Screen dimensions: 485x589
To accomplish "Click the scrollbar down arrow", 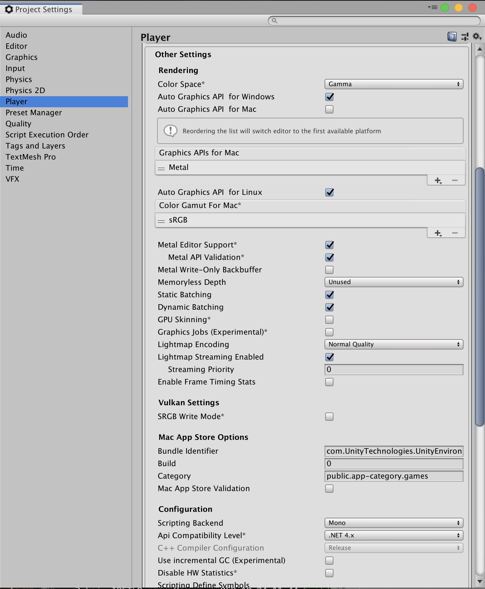I will tap(479, 581).
